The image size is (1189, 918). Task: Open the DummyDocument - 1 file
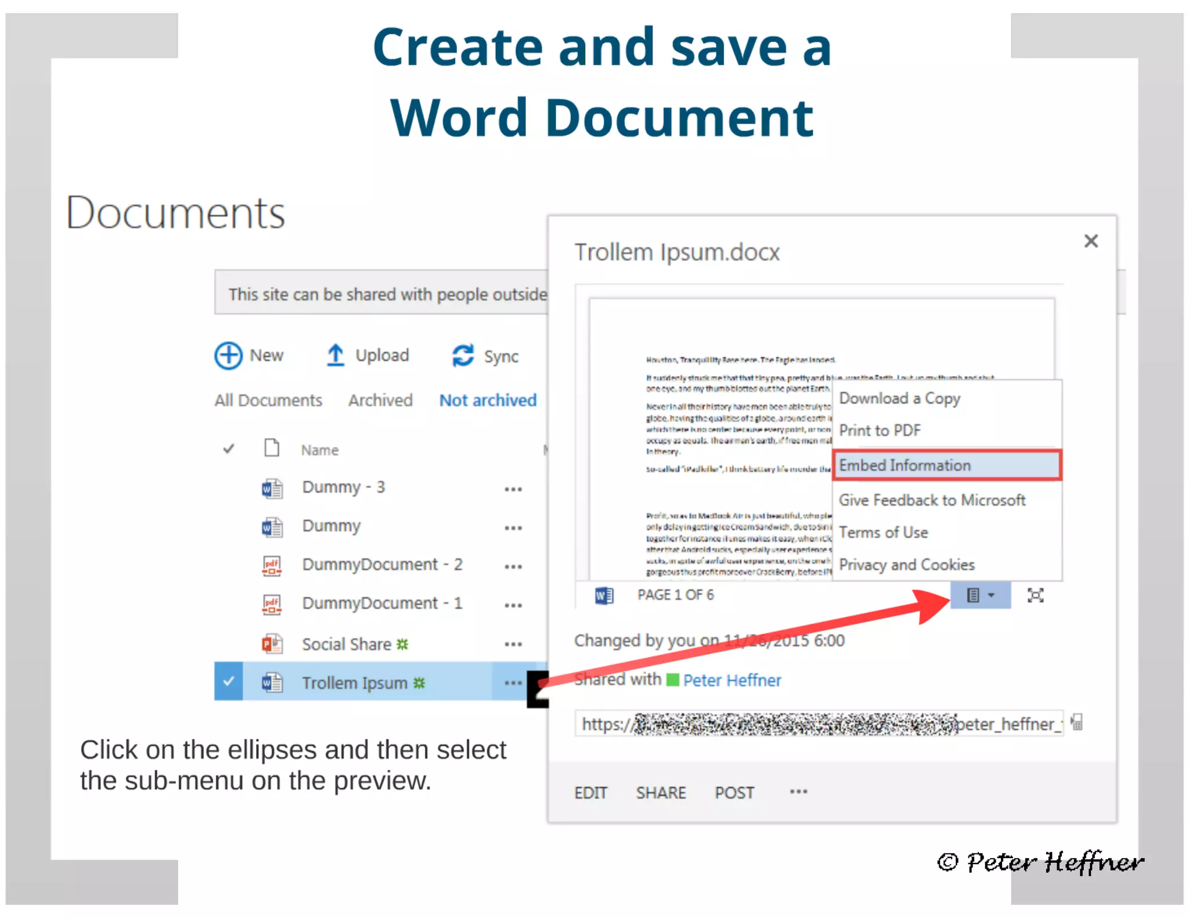click(382, 603)
